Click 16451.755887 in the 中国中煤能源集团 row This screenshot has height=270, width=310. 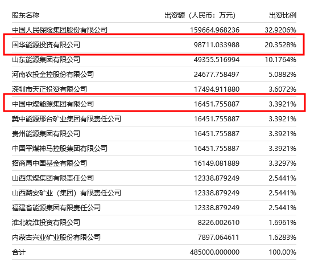(x=217, y=104)
